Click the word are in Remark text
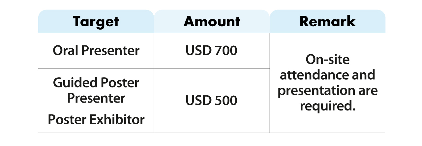This screenshot has width=422, height=146. 364,91
